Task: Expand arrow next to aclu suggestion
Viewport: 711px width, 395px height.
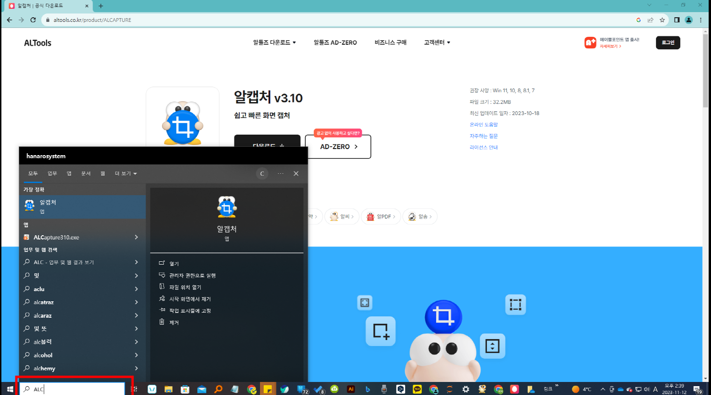Action: coord(136,289)
